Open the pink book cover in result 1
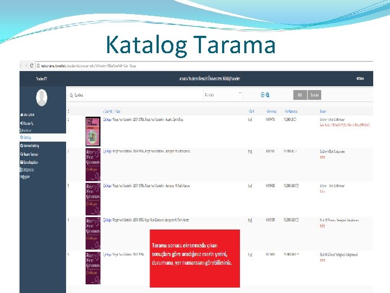The height and width of the screenshot is (293, 390). point(93,131)
